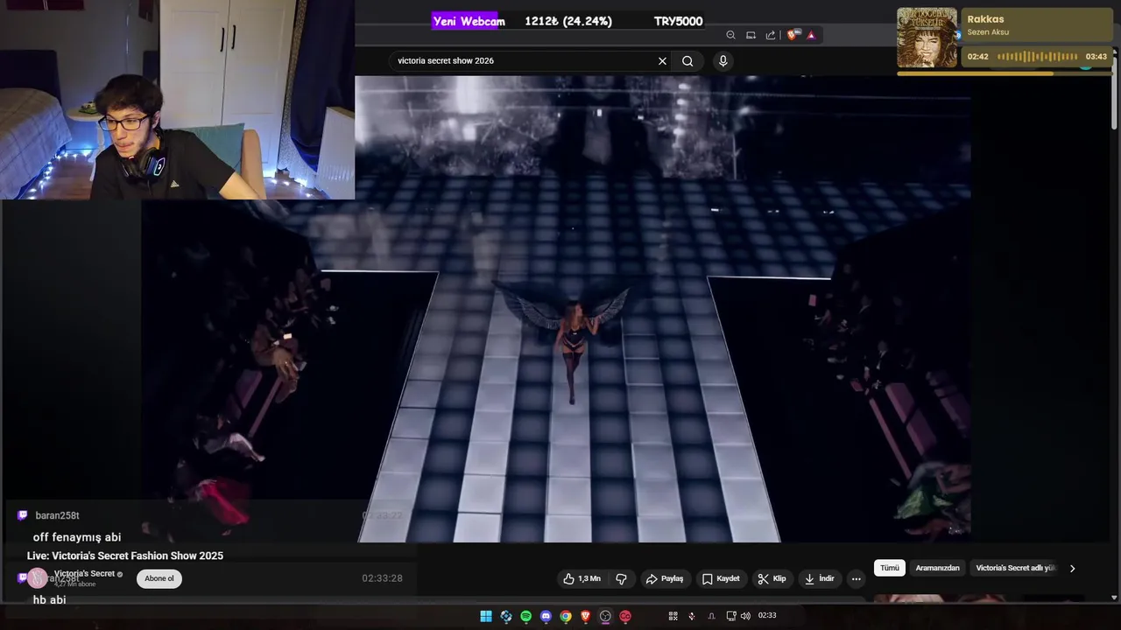Select the Tümü filter chip
The width and height of the screenshot is (1121, 630).
pos(890,568)
